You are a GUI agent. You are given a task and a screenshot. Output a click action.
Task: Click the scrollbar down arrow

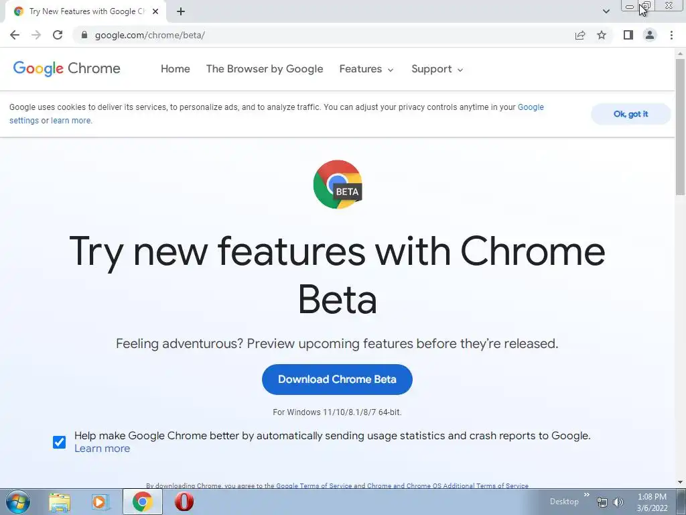[x=680, y=482]
